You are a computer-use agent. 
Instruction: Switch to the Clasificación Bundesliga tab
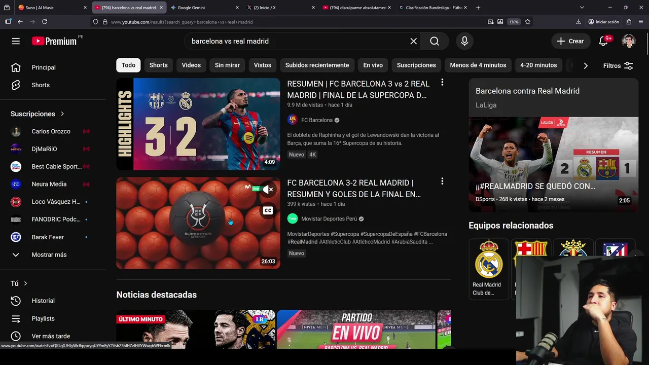434,8
